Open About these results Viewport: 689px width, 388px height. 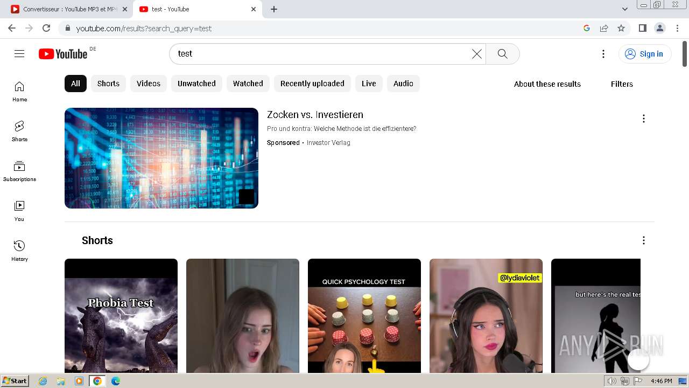(x=547, y=84)
